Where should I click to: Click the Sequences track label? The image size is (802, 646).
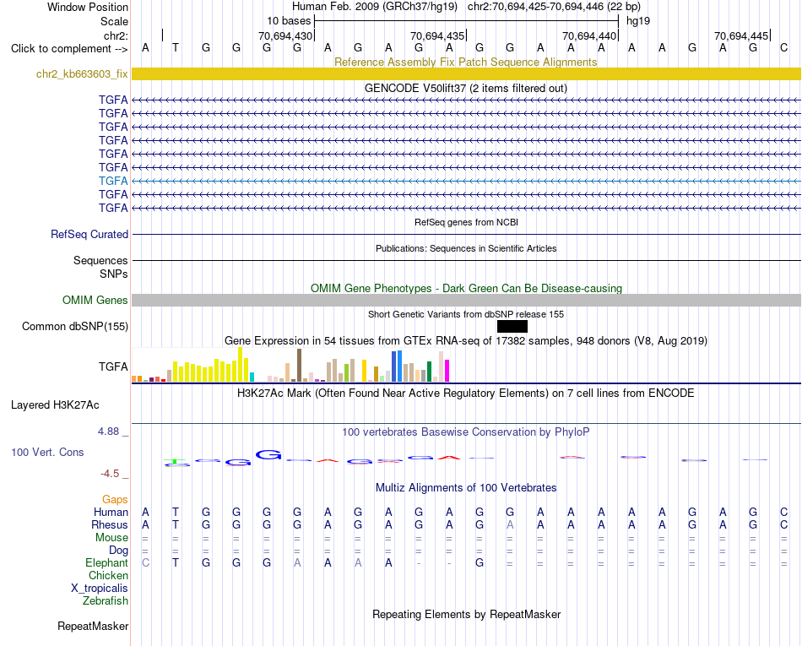coord(100,260)
